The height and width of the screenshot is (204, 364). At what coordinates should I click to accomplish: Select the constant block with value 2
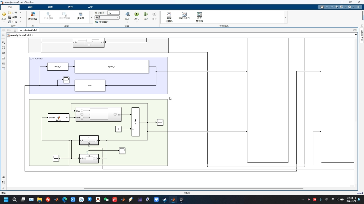(x=119, y=129)
